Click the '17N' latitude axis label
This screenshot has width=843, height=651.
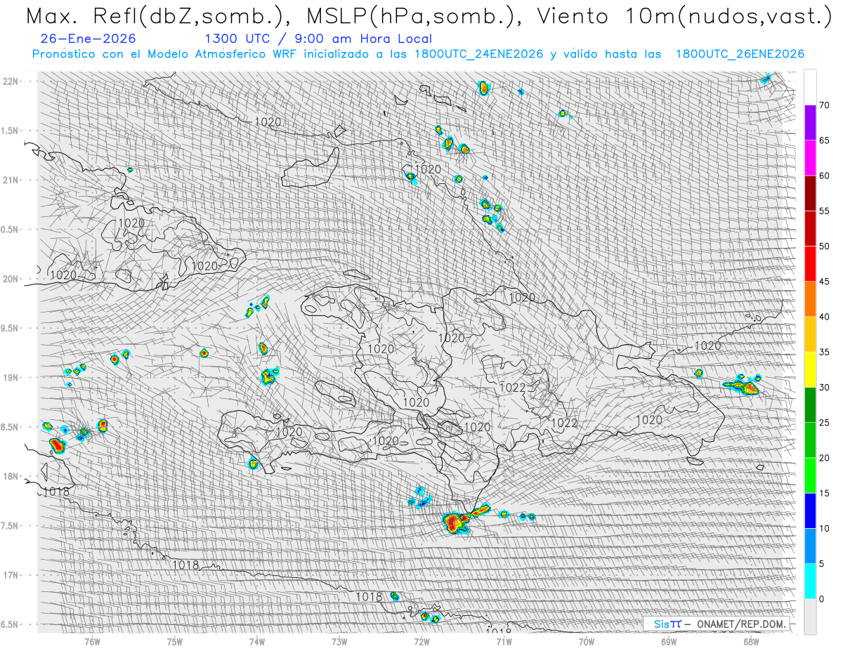[x=11, y=575]
